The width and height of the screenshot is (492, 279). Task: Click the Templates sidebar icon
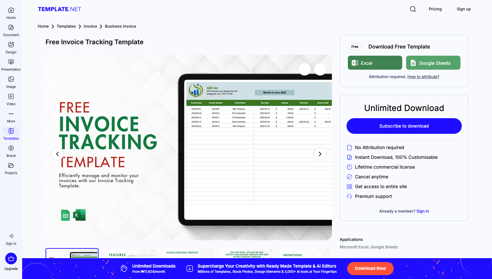point(11,133)
